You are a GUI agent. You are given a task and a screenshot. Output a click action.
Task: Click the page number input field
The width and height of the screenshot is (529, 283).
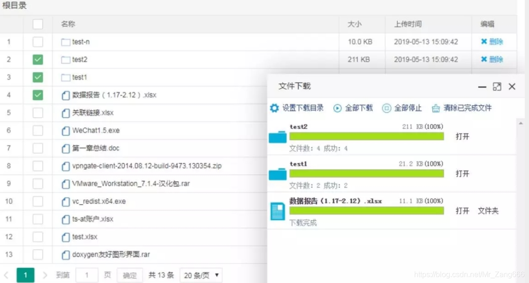click(x=86, y=275)
